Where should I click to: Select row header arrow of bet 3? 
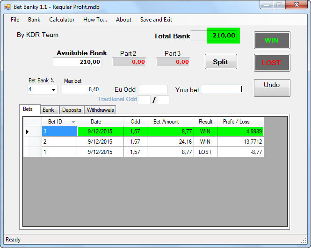[32, 131]
